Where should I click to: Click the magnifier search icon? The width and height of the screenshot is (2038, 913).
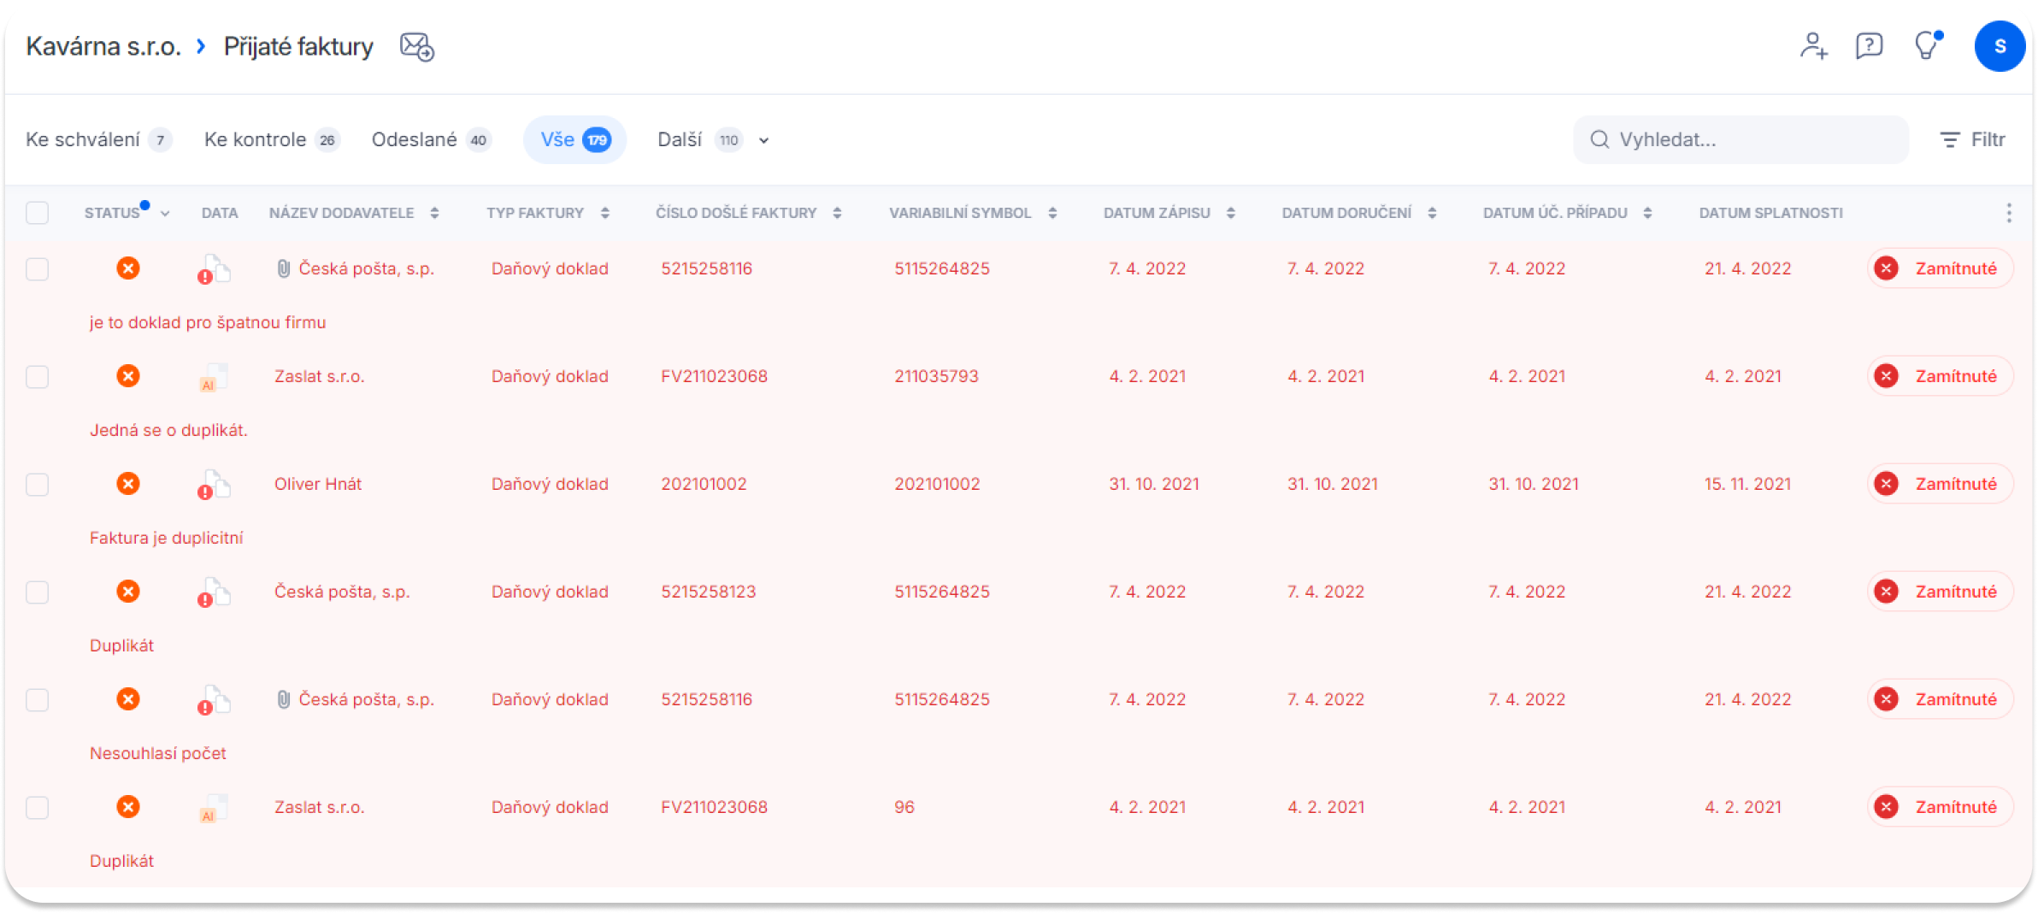pos(1599,139)
